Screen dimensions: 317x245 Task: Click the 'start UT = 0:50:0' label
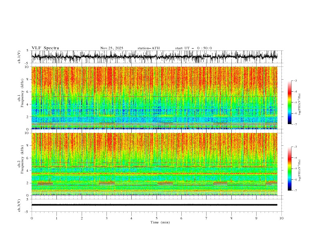point(193,48)
